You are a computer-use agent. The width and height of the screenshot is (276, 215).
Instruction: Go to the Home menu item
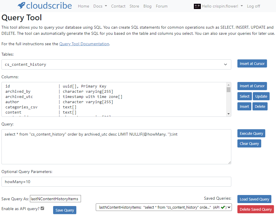click(83, 6)
